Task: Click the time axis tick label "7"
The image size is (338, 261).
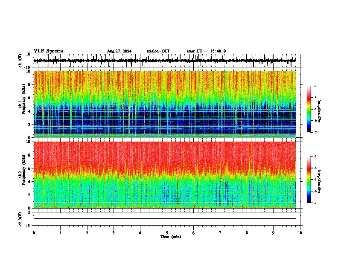Action: (220, 233)
